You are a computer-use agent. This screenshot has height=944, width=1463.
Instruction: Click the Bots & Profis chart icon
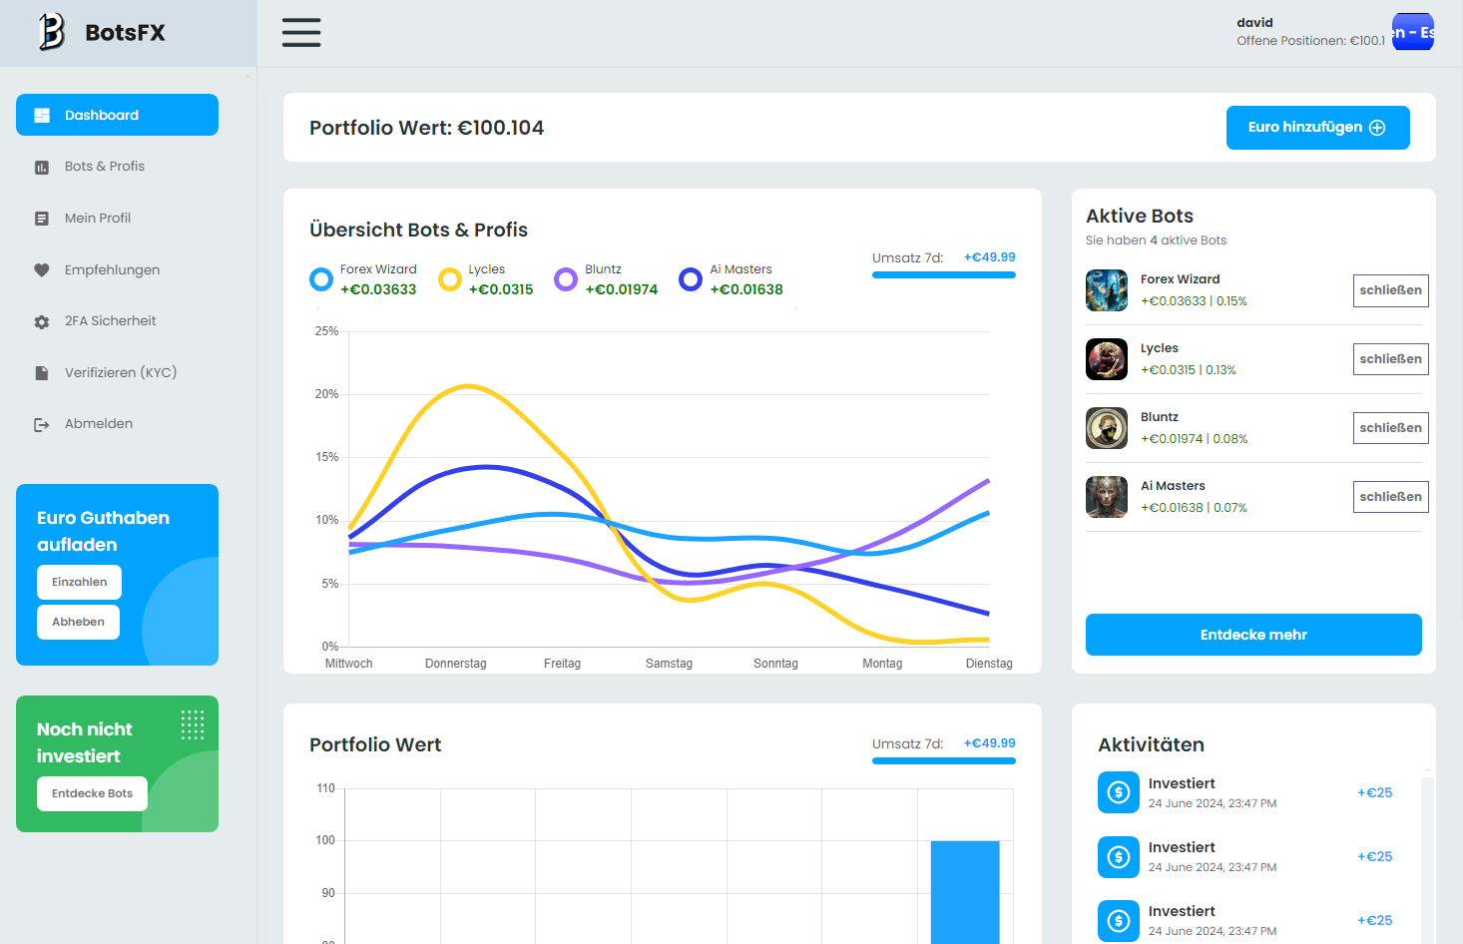(42, 168)
